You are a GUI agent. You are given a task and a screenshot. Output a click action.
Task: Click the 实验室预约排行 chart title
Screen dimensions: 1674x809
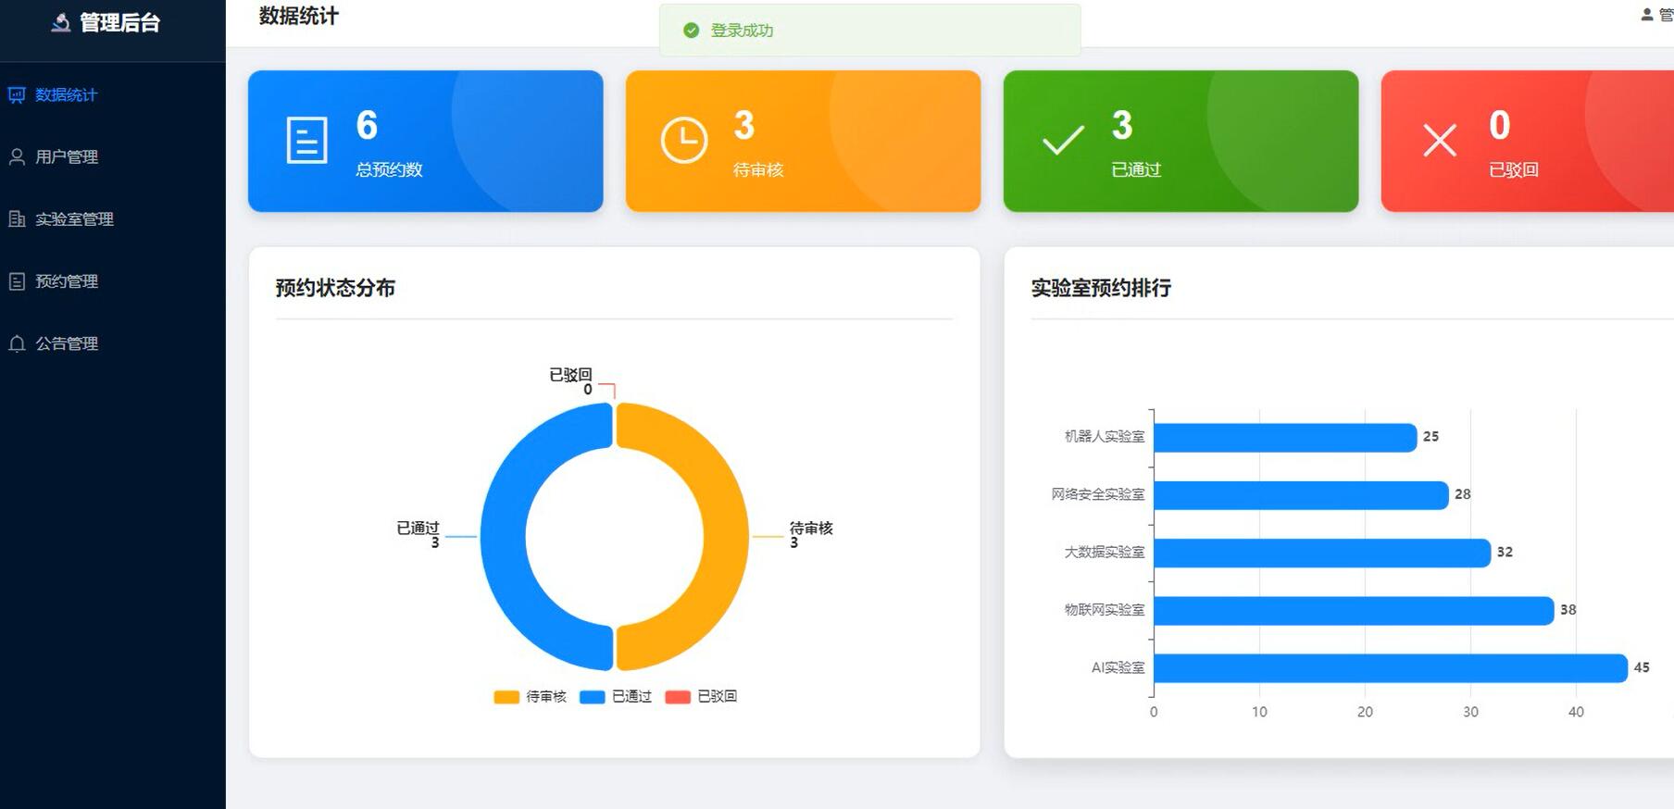tap(1101, 288)
